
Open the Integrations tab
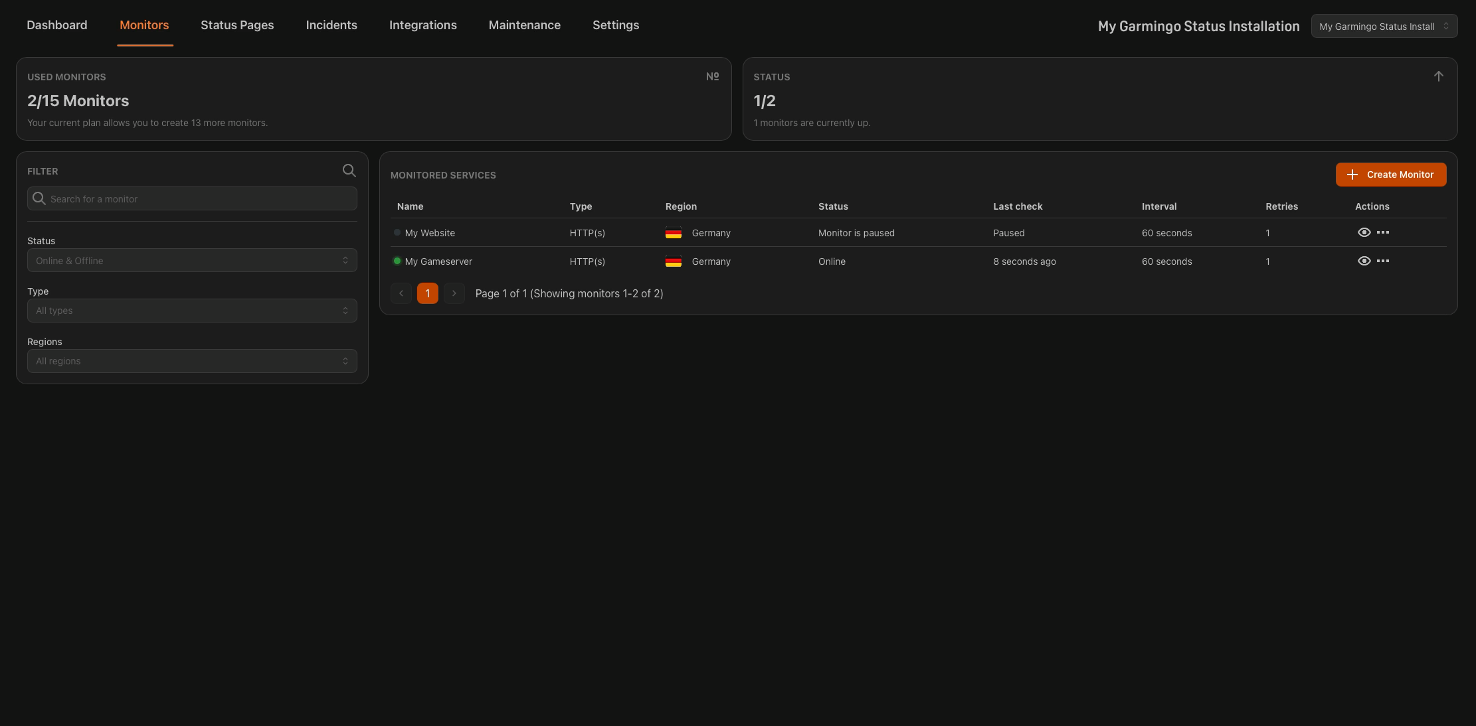(x=423, y=25)
